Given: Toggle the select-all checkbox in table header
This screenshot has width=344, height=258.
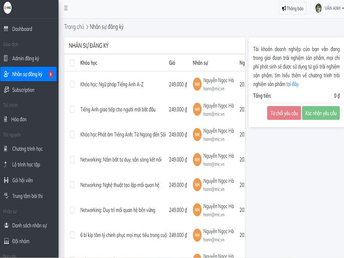Looking at the screenshot, I should point(72,63).
